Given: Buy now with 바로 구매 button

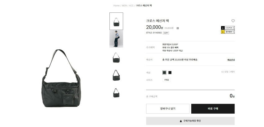Looking at the screenshot, I should pos(213,108).
